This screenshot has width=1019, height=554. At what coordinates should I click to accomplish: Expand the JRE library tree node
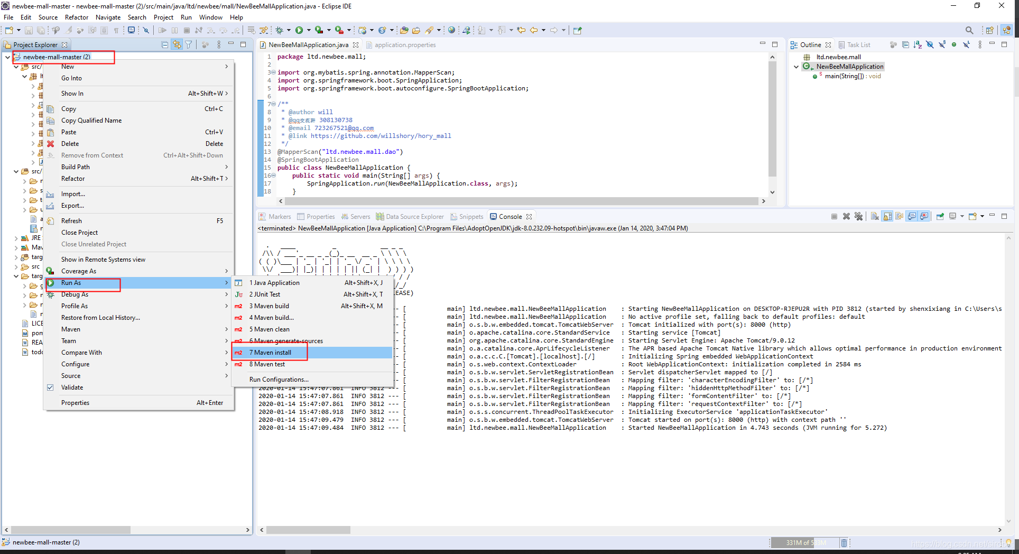(16, 238)
